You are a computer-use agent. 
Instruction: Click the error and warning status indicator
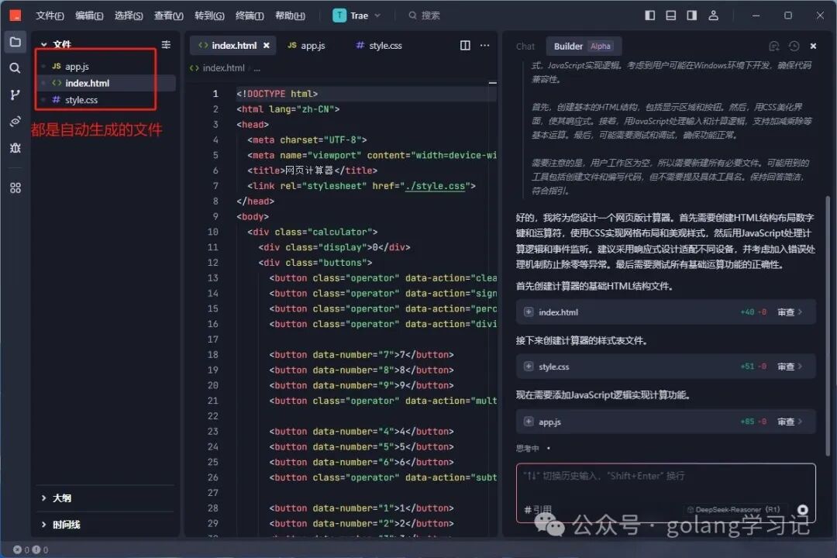pos(30,549)
